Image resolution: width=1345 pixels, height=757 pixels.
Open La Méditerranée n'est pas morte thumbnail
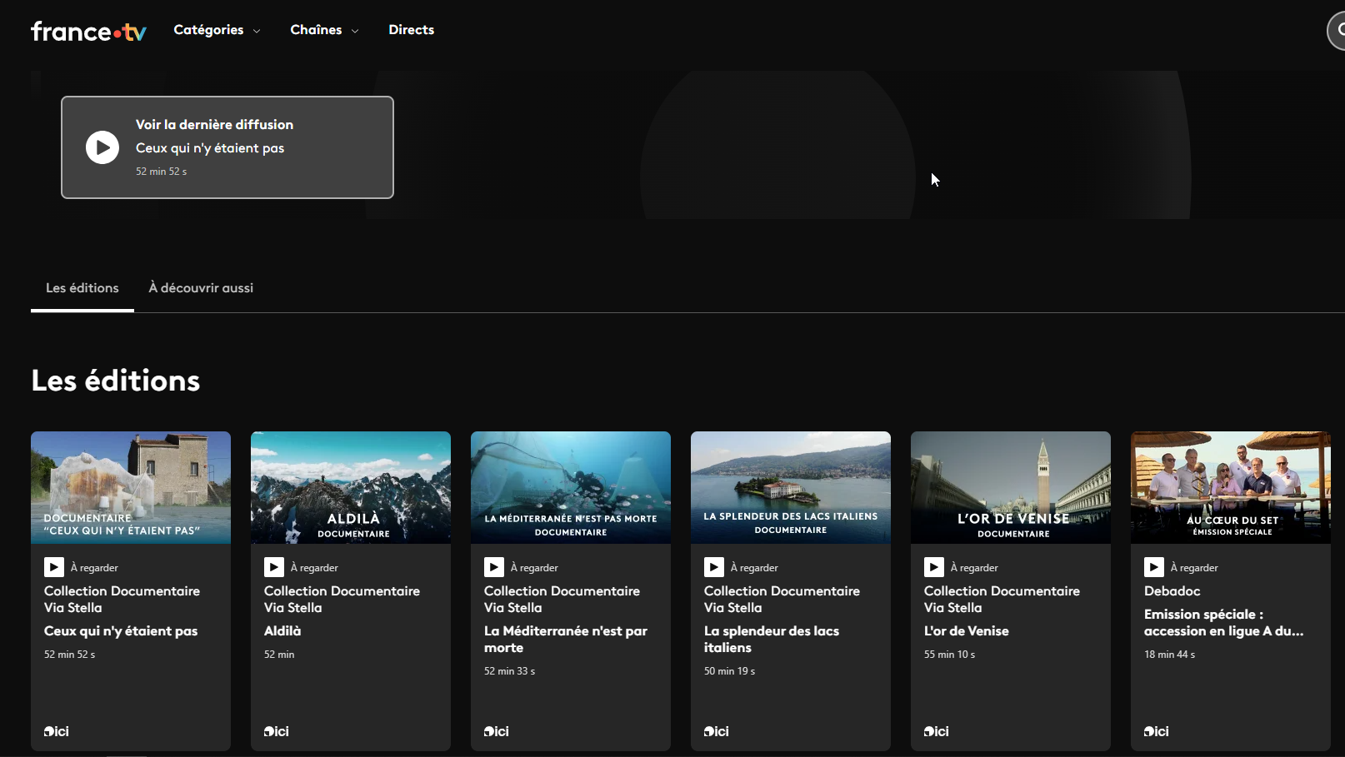coord(571,487)
